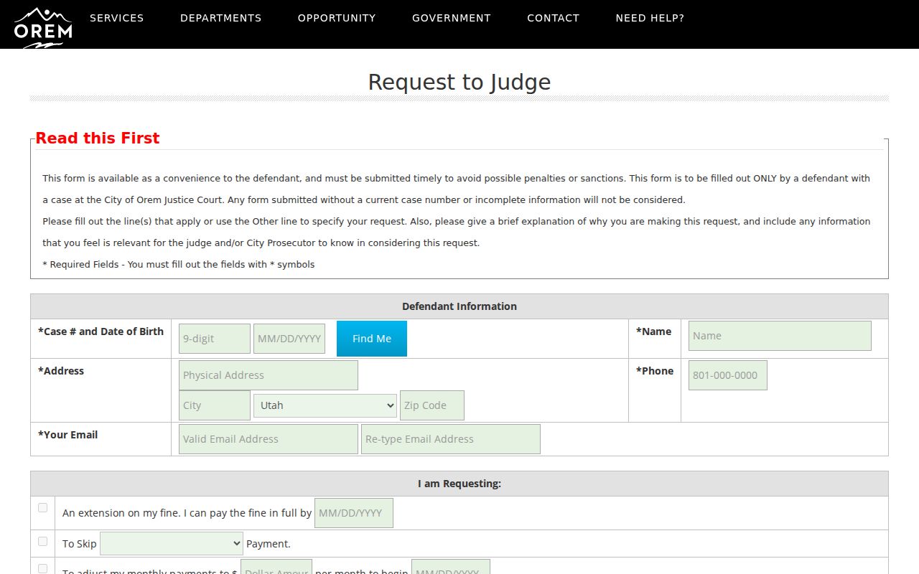Click the Valid Email Address field

[269, 439]
